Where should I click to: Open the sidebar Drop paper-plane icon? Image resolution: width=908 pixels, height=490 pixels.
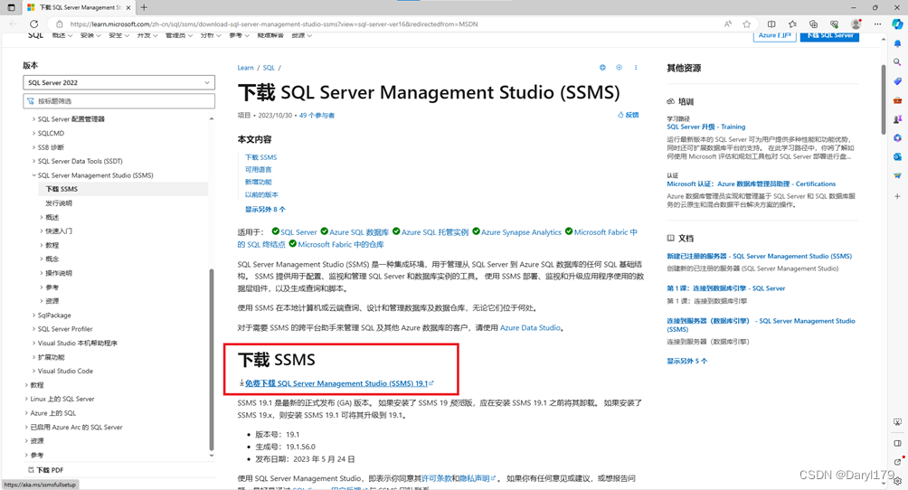pyautogui.click(x=897, y=175)
